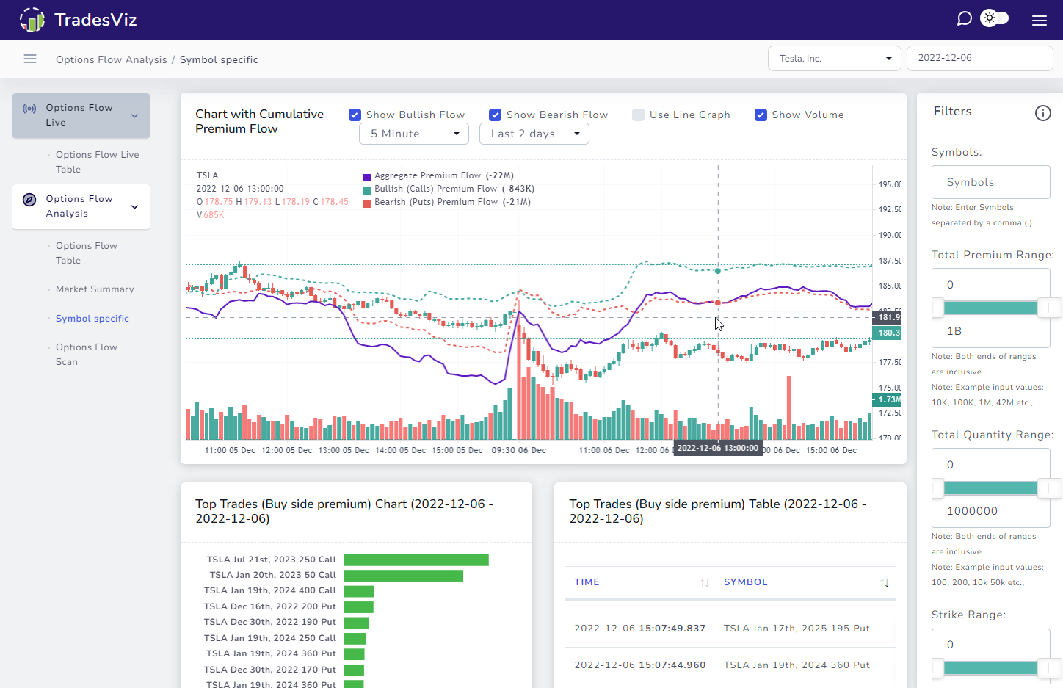
Task: Click Options Flow Analysis breadcrumb link
Action: coord(112,59)
